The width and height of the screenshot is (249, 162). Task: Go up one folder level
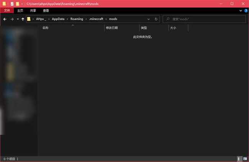pyautogui.click(x=23, y=19)
